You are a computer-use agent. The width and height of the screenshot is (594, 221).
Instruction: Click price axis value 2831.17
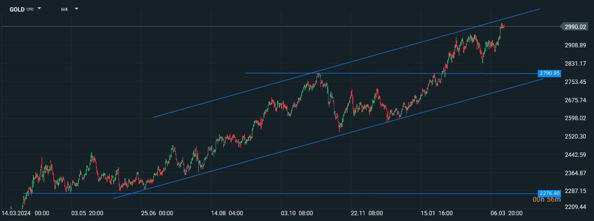pos(576,64)
